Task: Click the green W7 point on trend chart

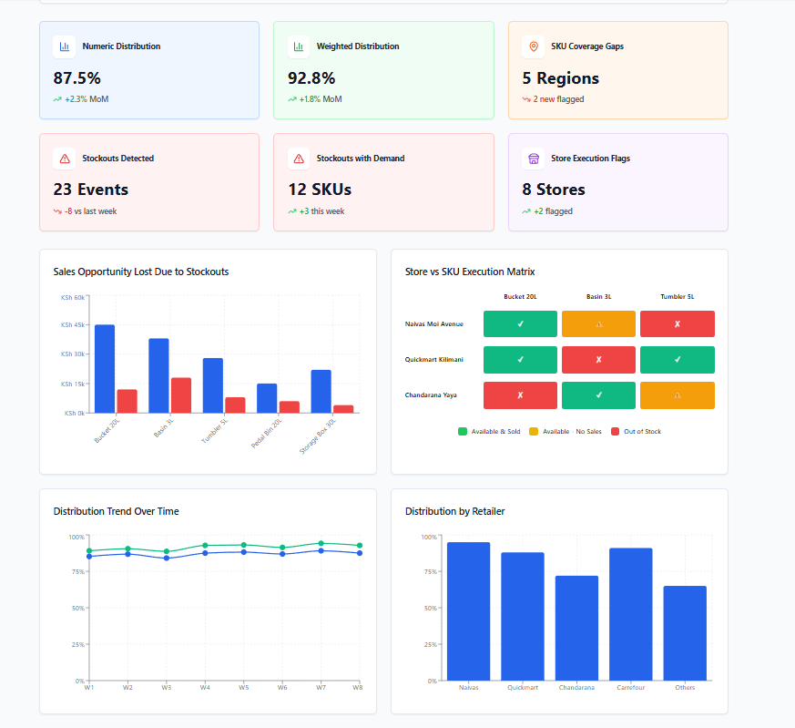Action: (321, 543)
